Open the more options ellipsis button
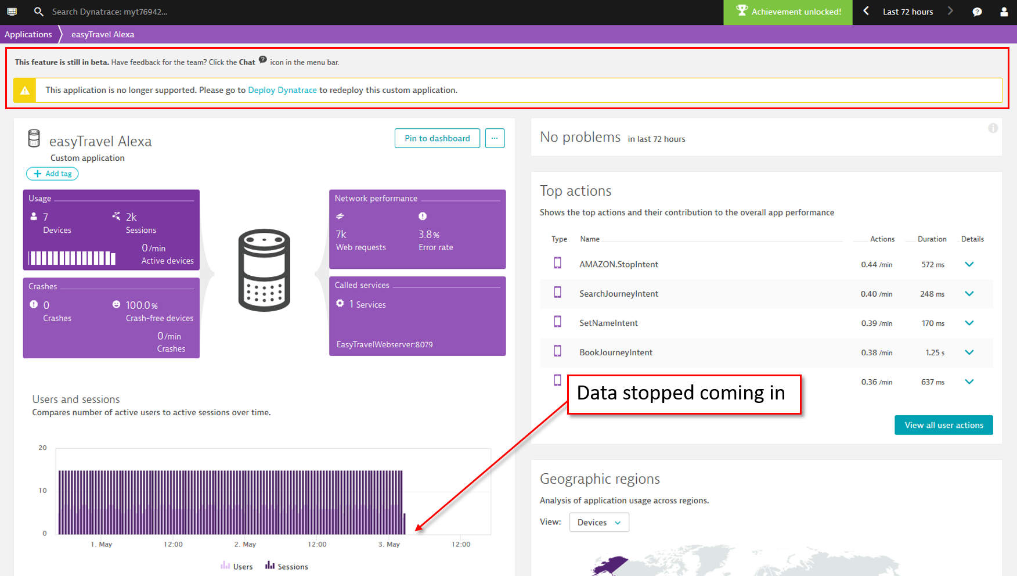The height and width of the screenshot is (576, 1017). tap(495, 138)
